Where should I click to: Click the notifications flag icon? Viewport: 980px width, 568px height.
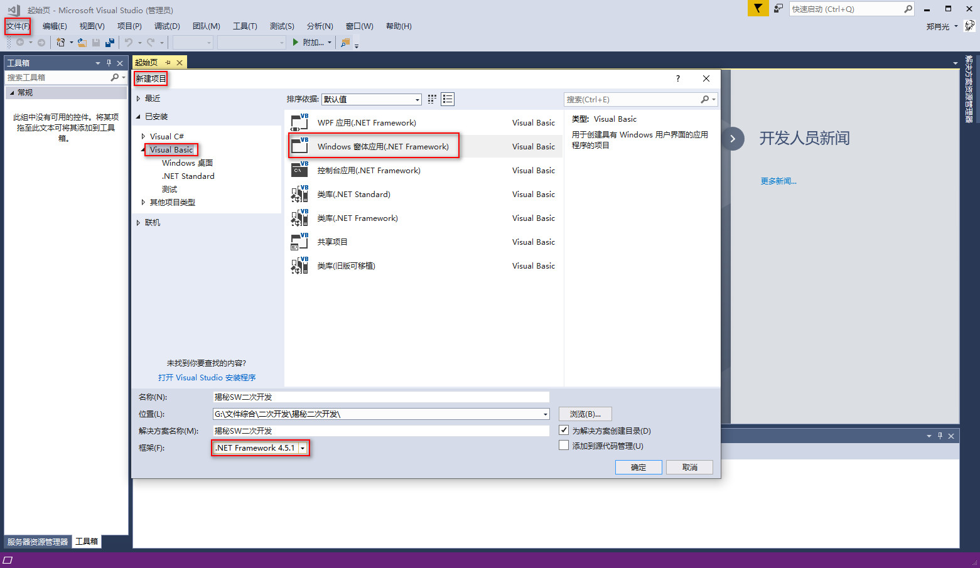758,8
